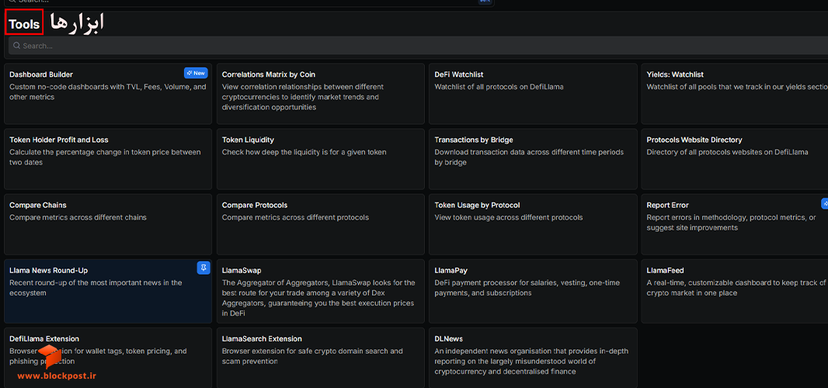Click the pin icon on Llama News Round-Up
The width and height of the screenshot is (828, 388).
[204, 268]
